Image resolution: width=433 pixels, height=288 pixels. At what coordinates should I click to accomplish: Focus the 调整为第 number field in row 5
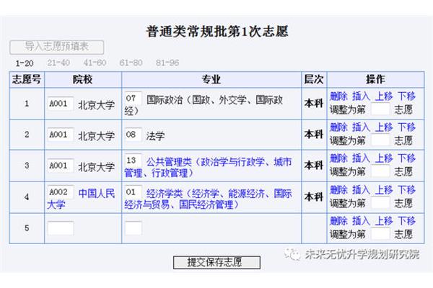click(380, 234)
